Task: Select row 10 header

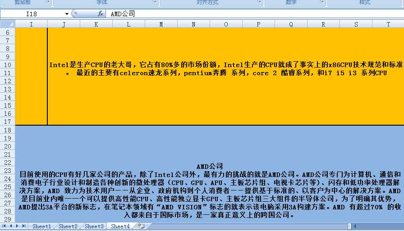Action: coord(8,65)
